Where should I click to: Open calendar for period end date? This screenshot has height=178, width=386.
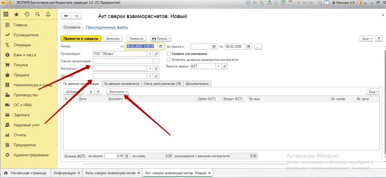[x=249, y=46]
